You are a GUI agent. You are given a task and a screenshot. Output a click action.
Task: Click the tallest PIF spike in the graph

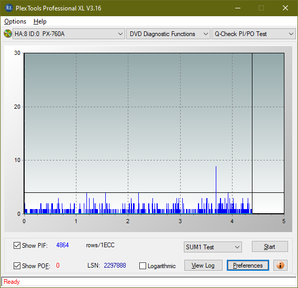(x=216, y=190)
